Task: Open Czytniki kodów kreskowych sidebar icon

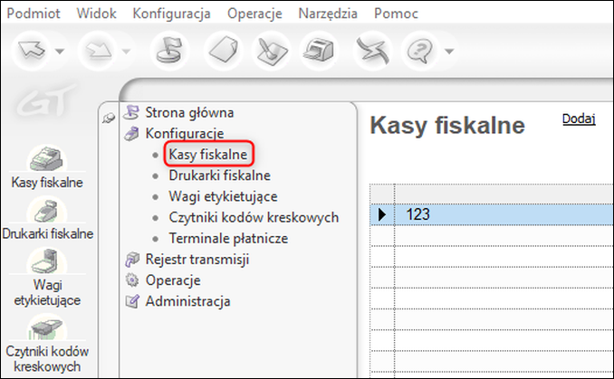Action: (x=47, y=344)
